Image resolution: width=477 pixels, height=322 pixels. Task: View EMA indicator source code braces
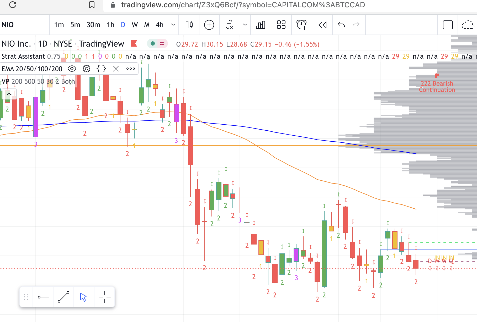(101, 69)
